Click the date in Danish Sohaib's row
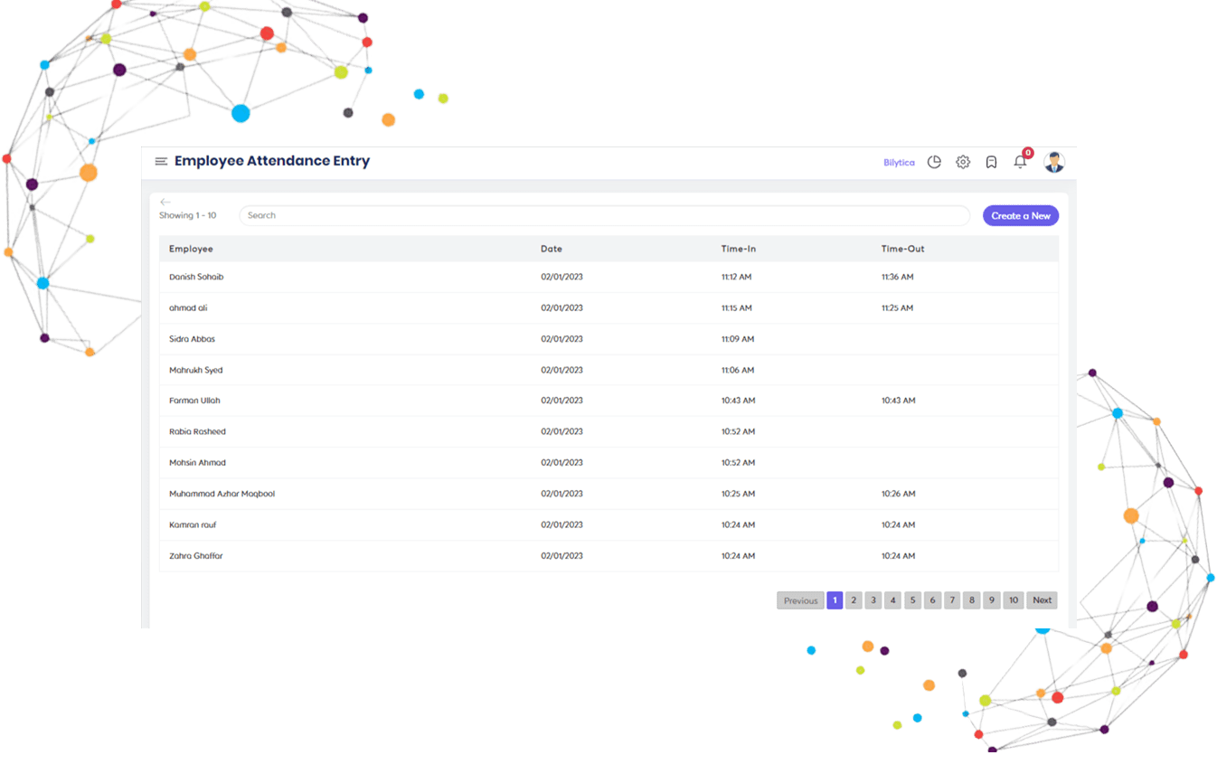The width and height of the screenshot is (1217, 774). coord(562,277)
